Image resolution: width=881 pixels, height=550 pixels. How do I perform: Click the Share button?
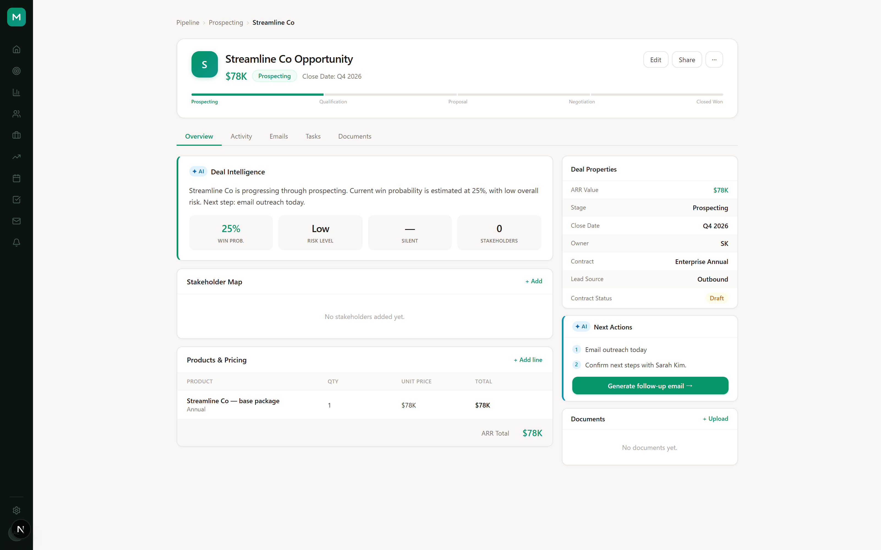[687, 60]
